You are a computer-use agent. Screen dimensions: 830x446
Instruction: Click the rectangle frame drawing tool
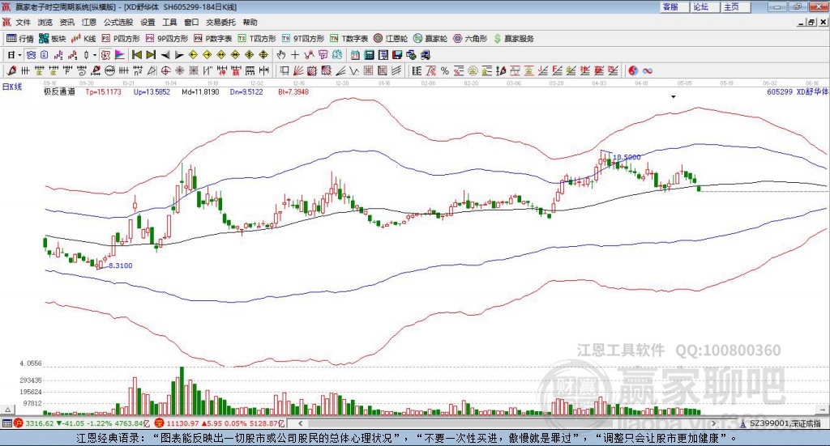click(x=285, y=70)
